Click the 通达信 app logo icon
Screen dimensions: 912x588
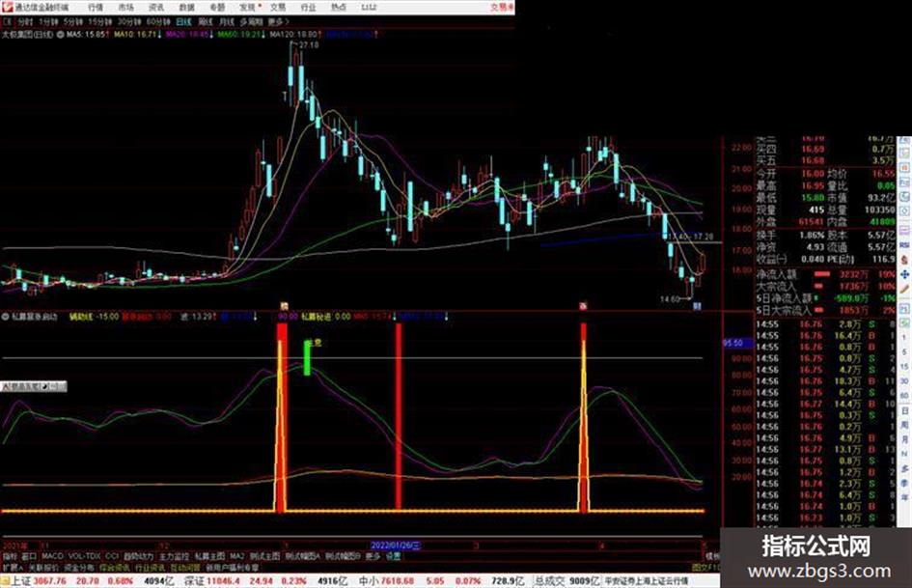pos(8,7)
